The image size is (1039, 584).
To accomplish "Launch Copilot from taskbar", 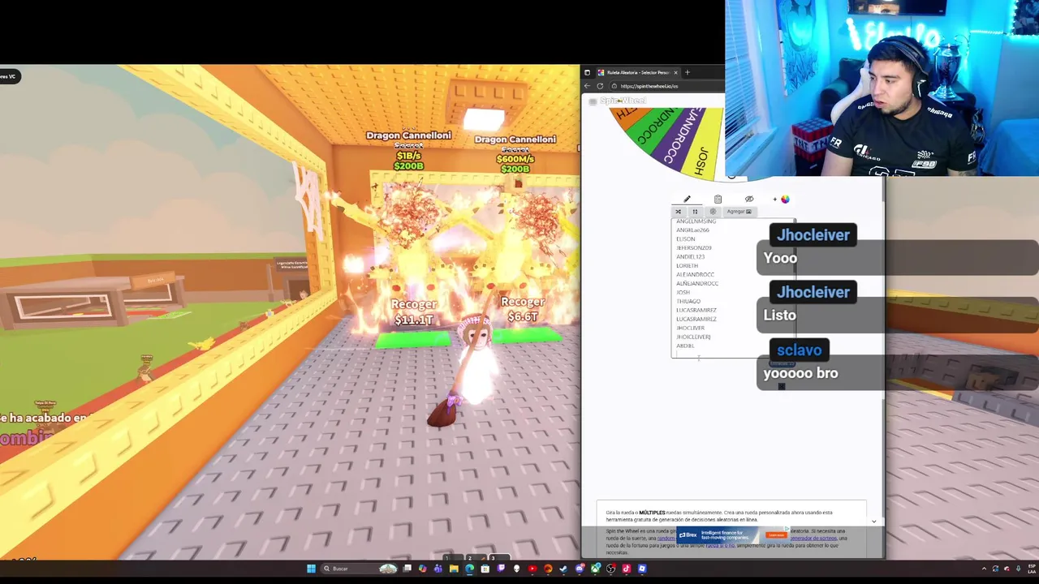I will coord(422,569).
